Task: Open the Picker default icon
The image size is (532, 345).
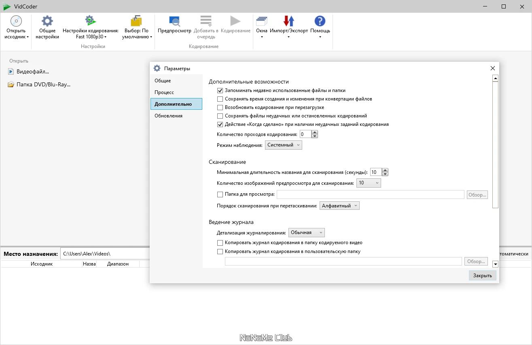Action: (x=136, y=21)
